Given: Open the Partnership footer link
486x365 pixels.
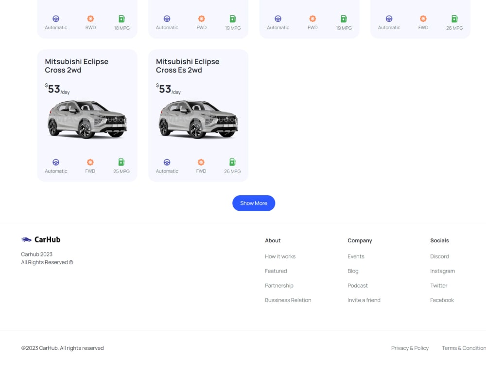Looking at the screenshot, I should click(279, 286).
